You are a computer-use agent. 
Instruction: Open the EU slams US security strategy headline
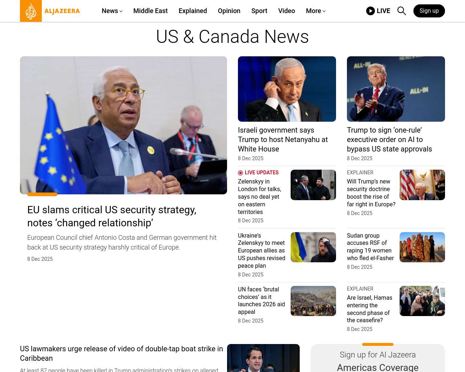click(112, 216)
